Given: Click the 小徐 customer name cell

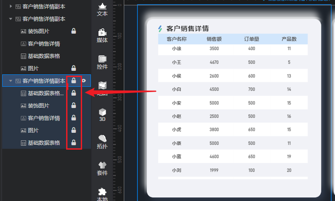Looking at the screenshot, I should (177, 49).
